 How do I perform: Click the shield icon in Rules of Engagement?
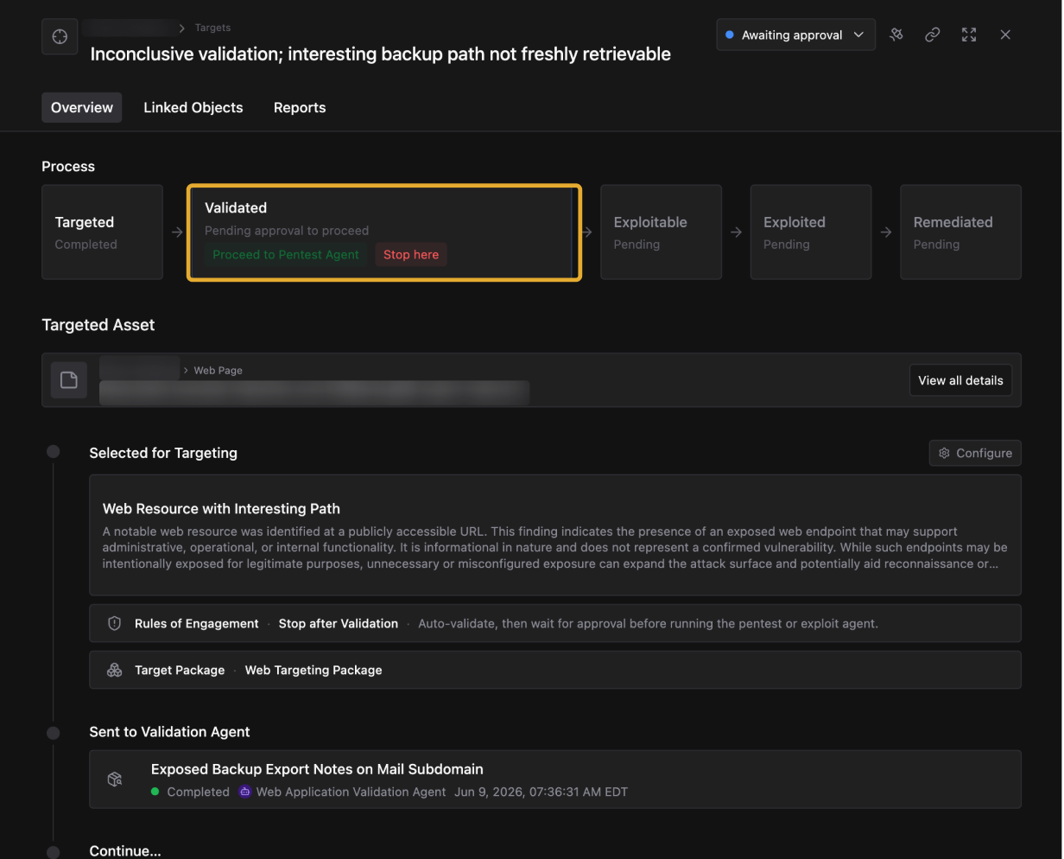pos(114,623)
